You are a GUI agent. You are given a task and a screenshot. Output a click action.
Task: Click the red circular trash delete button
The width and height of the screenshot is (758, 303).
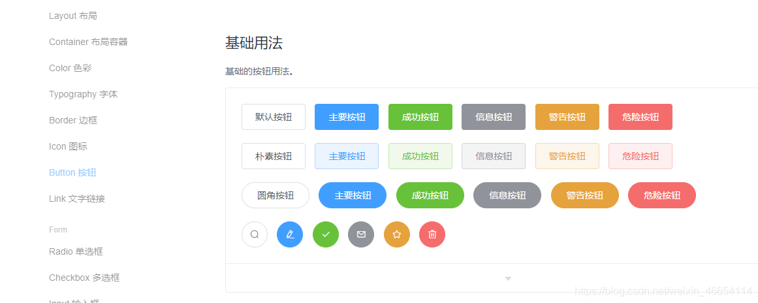click(432, 234)
